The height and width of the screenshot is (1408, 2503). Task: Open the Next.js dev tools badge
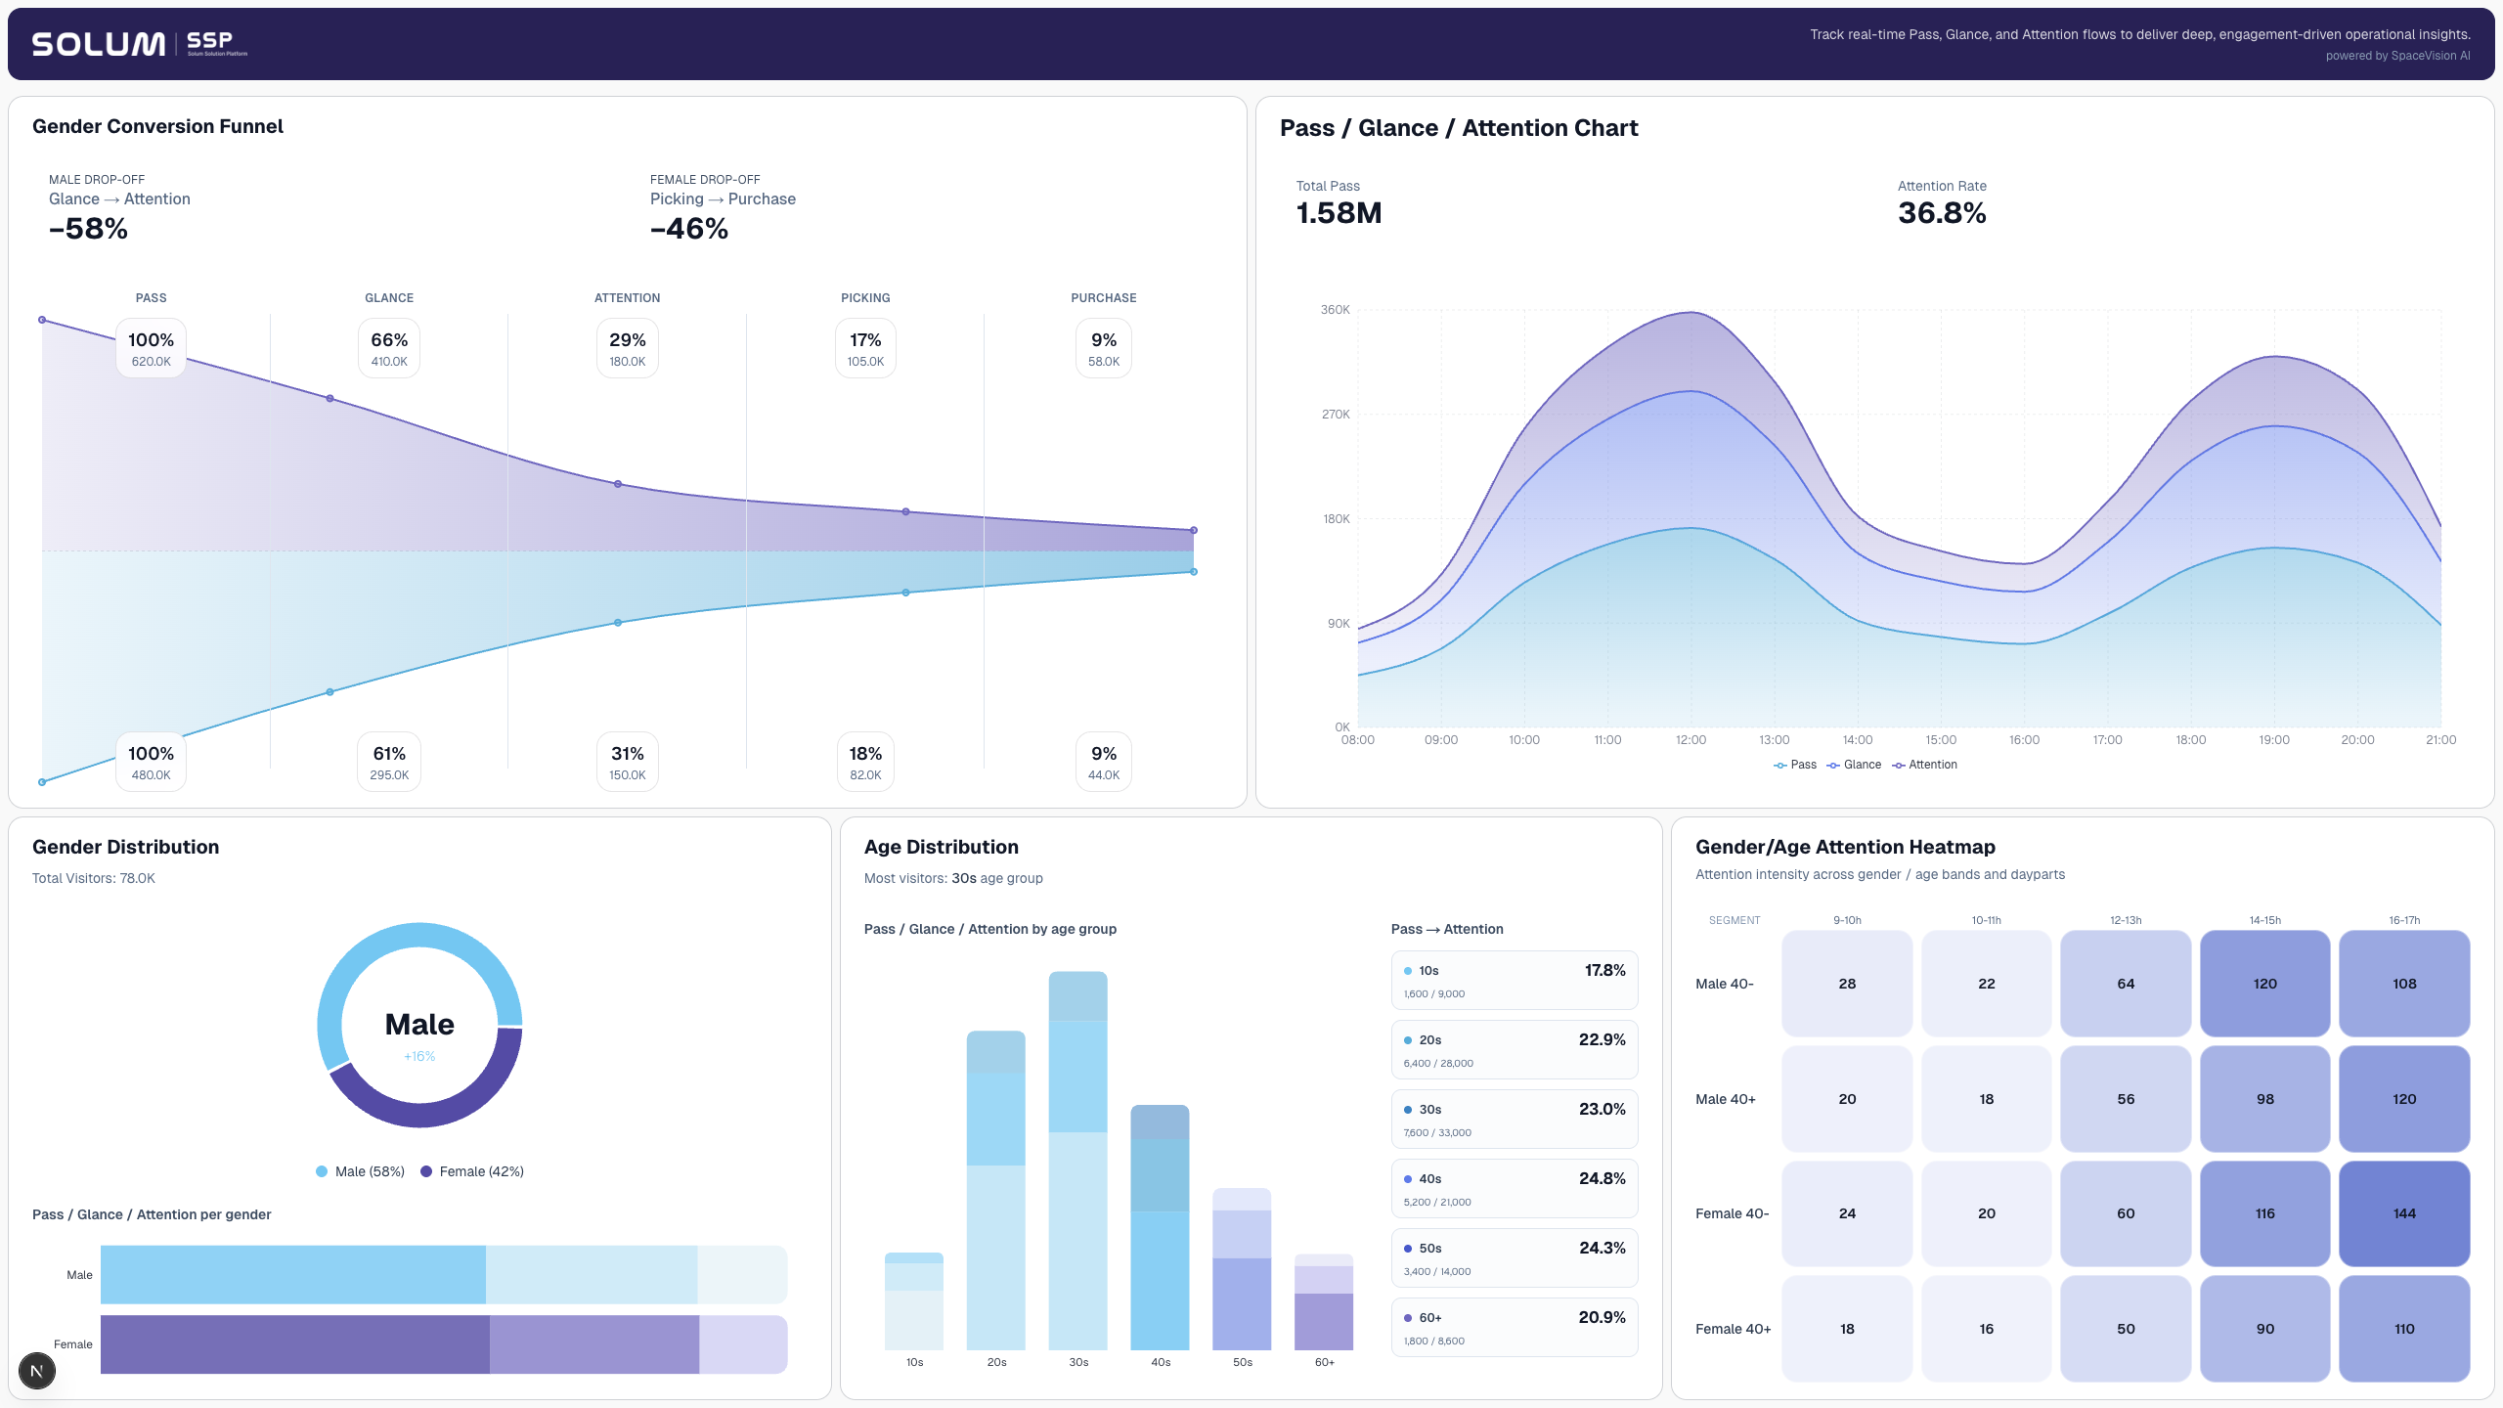pyautogui.click(x=37, y=1371)
